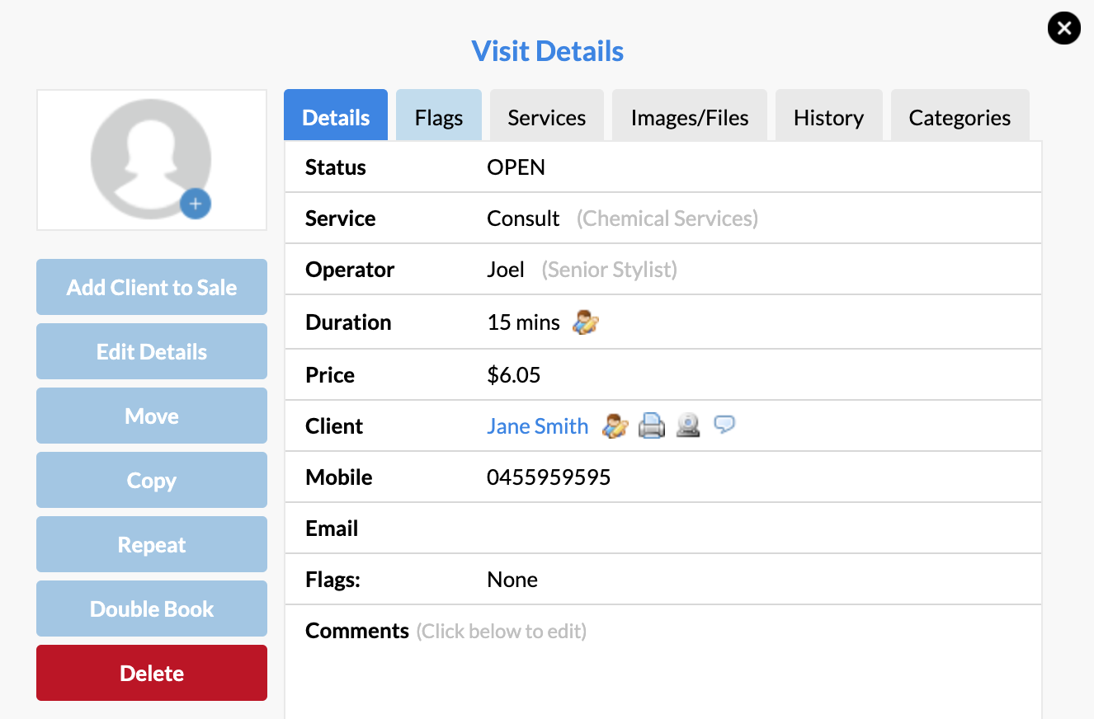The width and height of the screenshot is (1094, 719).
Task: Delete this visit
Action: pos(151,673)
